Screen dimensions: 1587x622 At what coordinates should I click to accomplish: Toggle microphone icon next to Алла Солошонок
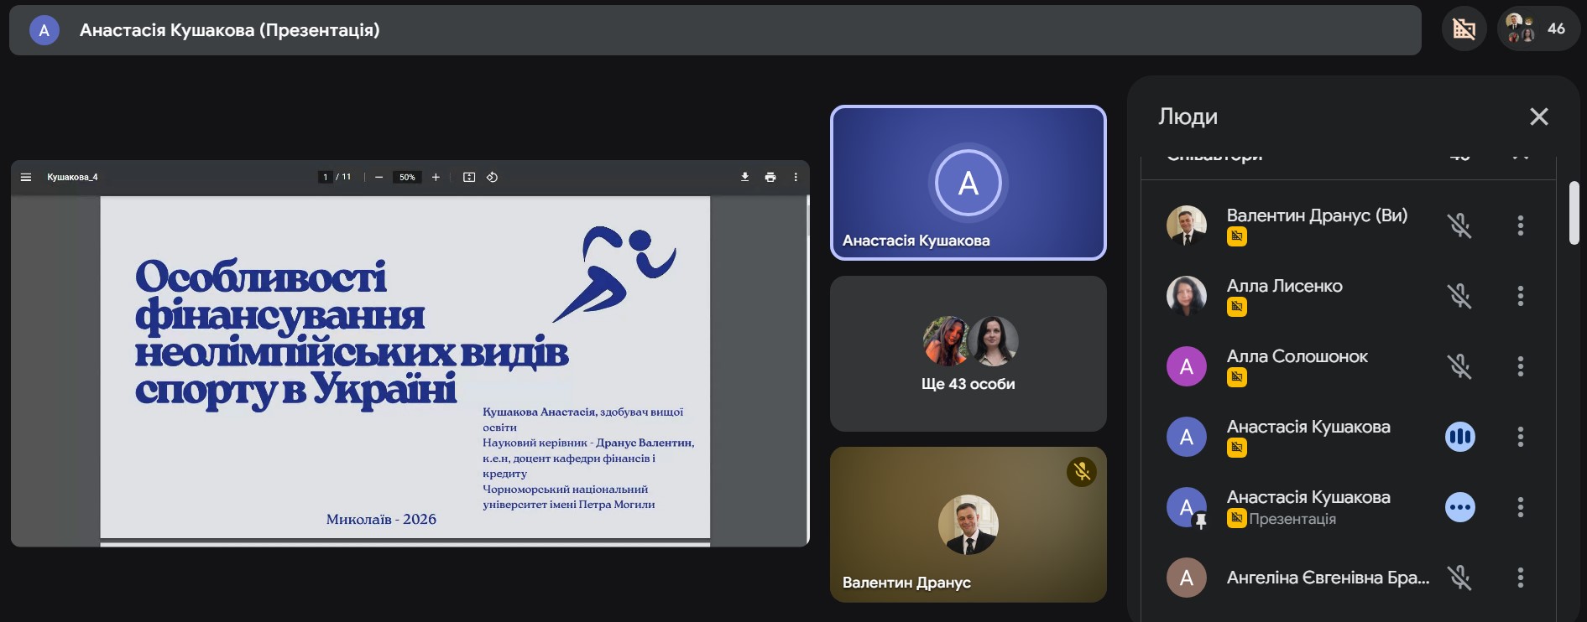tap(1459, 366)
